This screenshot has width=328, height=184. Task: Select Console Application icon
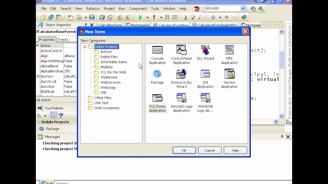(157, 50)
